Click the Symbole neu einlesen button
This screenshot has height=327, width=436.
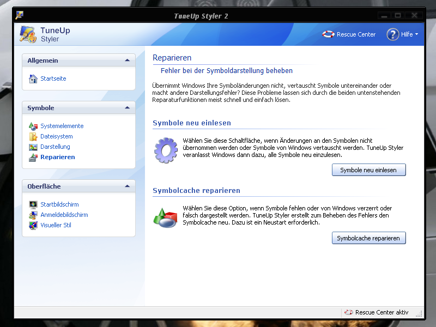click(x=369, y=170)
